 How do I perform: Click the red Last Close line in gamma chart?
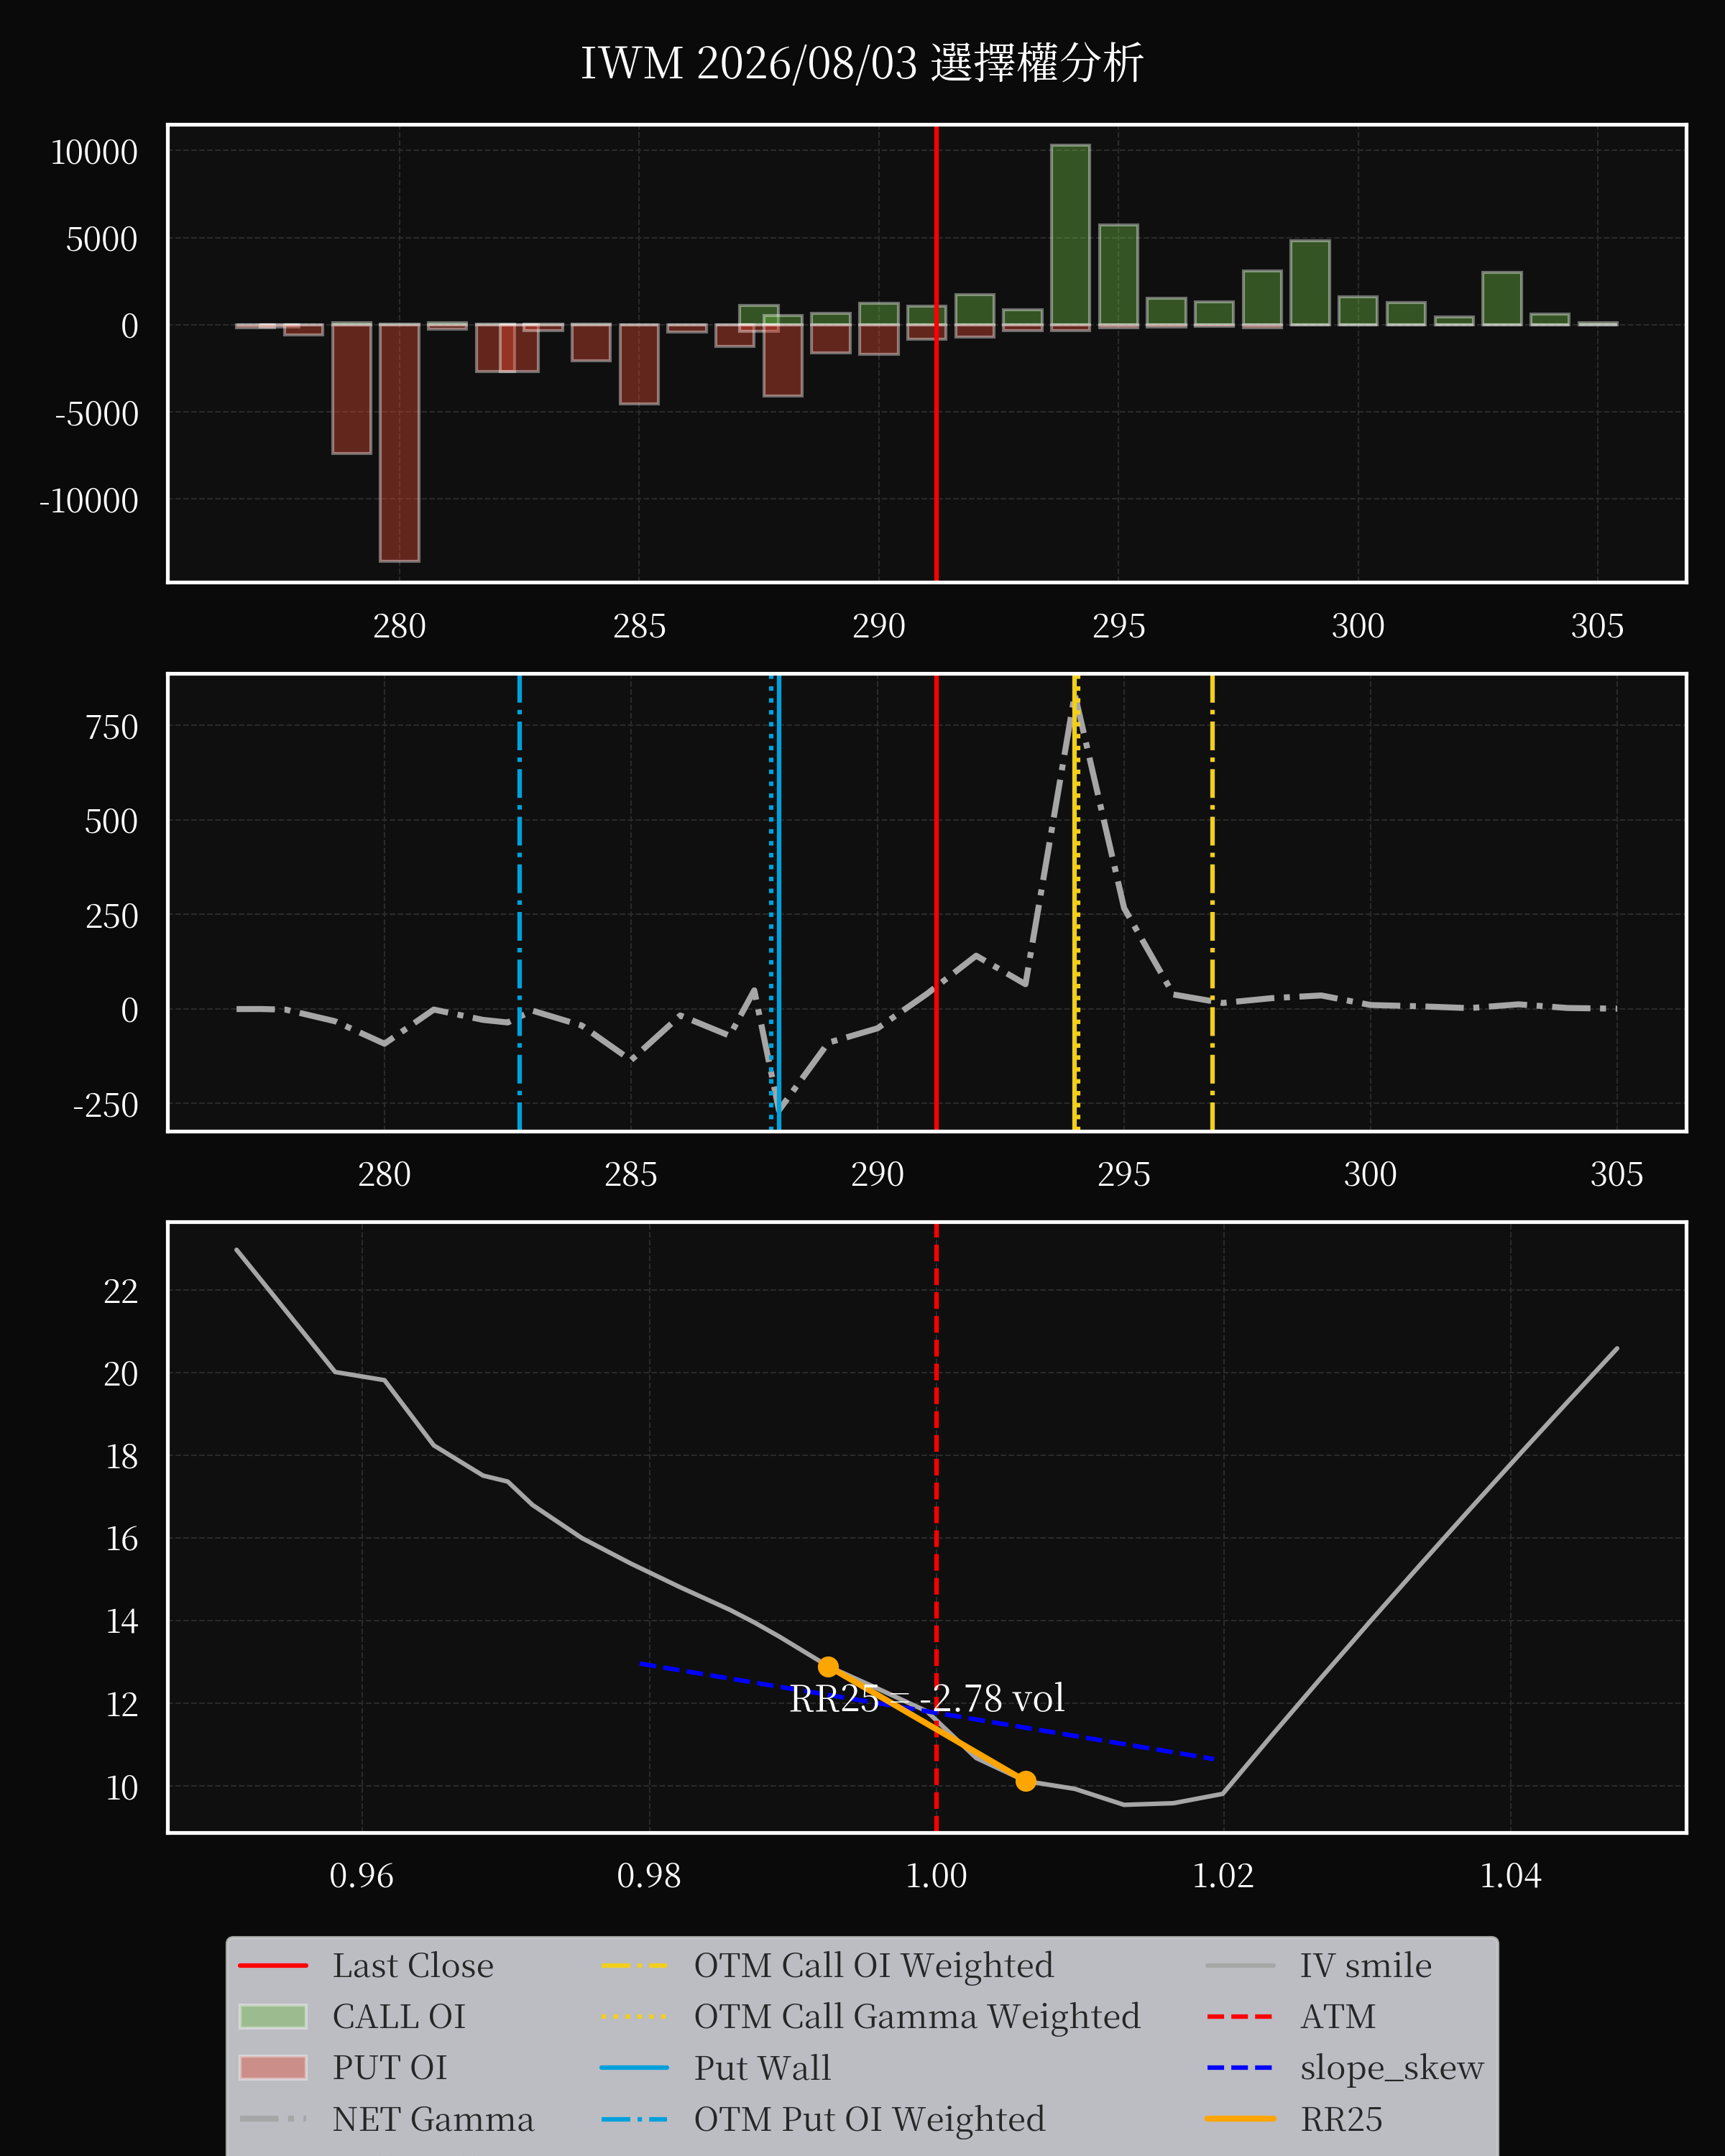(936, 903)
